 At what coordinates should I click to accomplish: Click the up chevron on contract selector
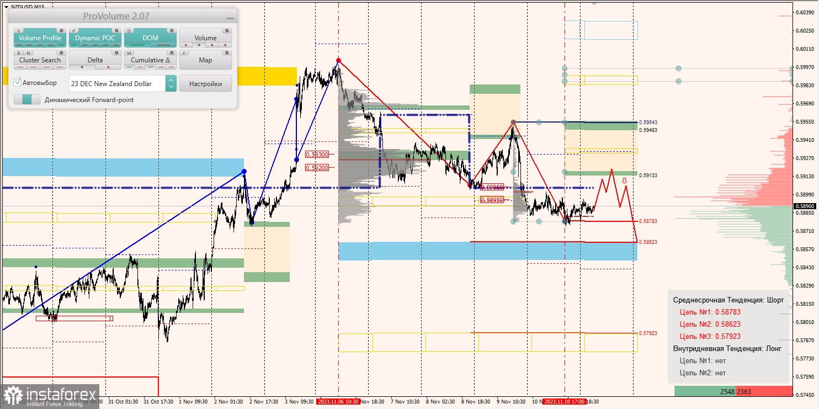point(171,79)
